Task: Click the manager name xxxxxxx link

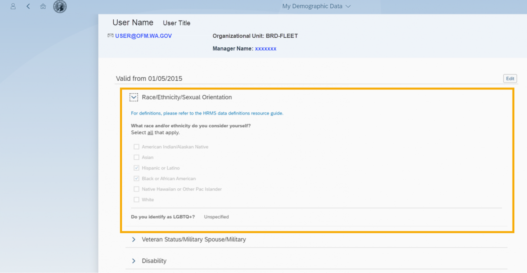Action: pyautogui.click(x=266, y=49)
